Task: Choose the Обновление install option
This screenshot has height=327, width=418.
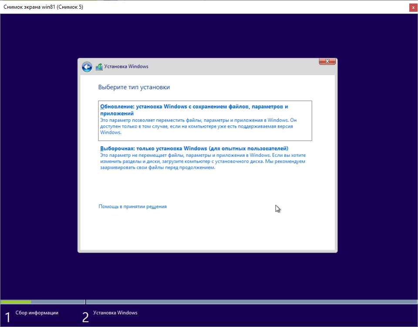Action: click(205, 121)
